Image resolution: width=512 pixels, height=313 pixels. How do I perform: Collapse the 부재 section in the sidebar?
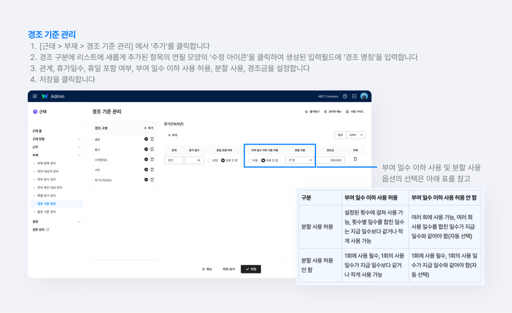[x=79, y=155]
